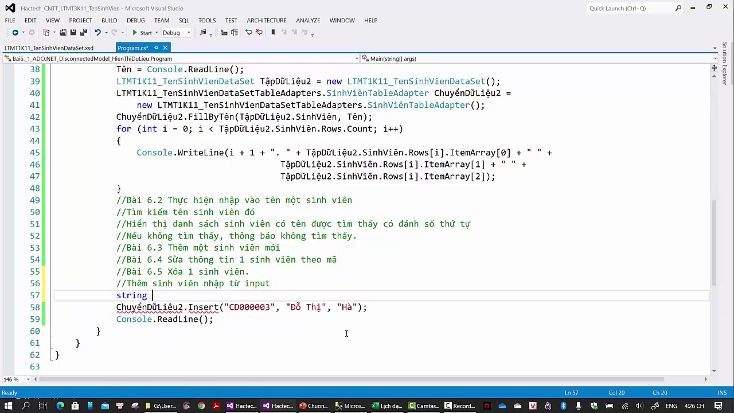734x413 pixels.
Task: Open the Solution Explorer side panel tab
Action: [725, 64]
